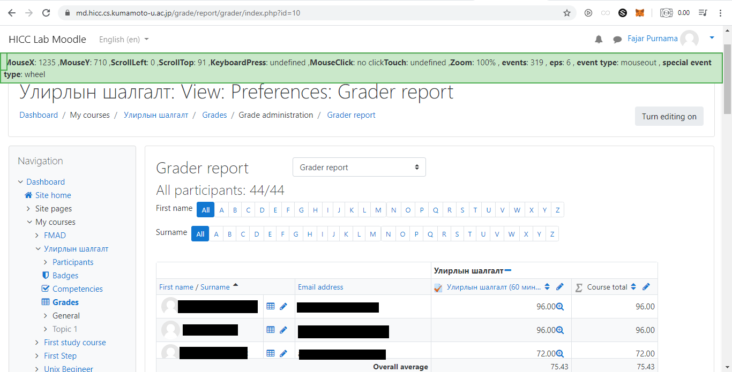The height and width of the screenshot is (372, 732).
Task: Open Grader report breadcrumb link
Action: (x=351, y=115)
